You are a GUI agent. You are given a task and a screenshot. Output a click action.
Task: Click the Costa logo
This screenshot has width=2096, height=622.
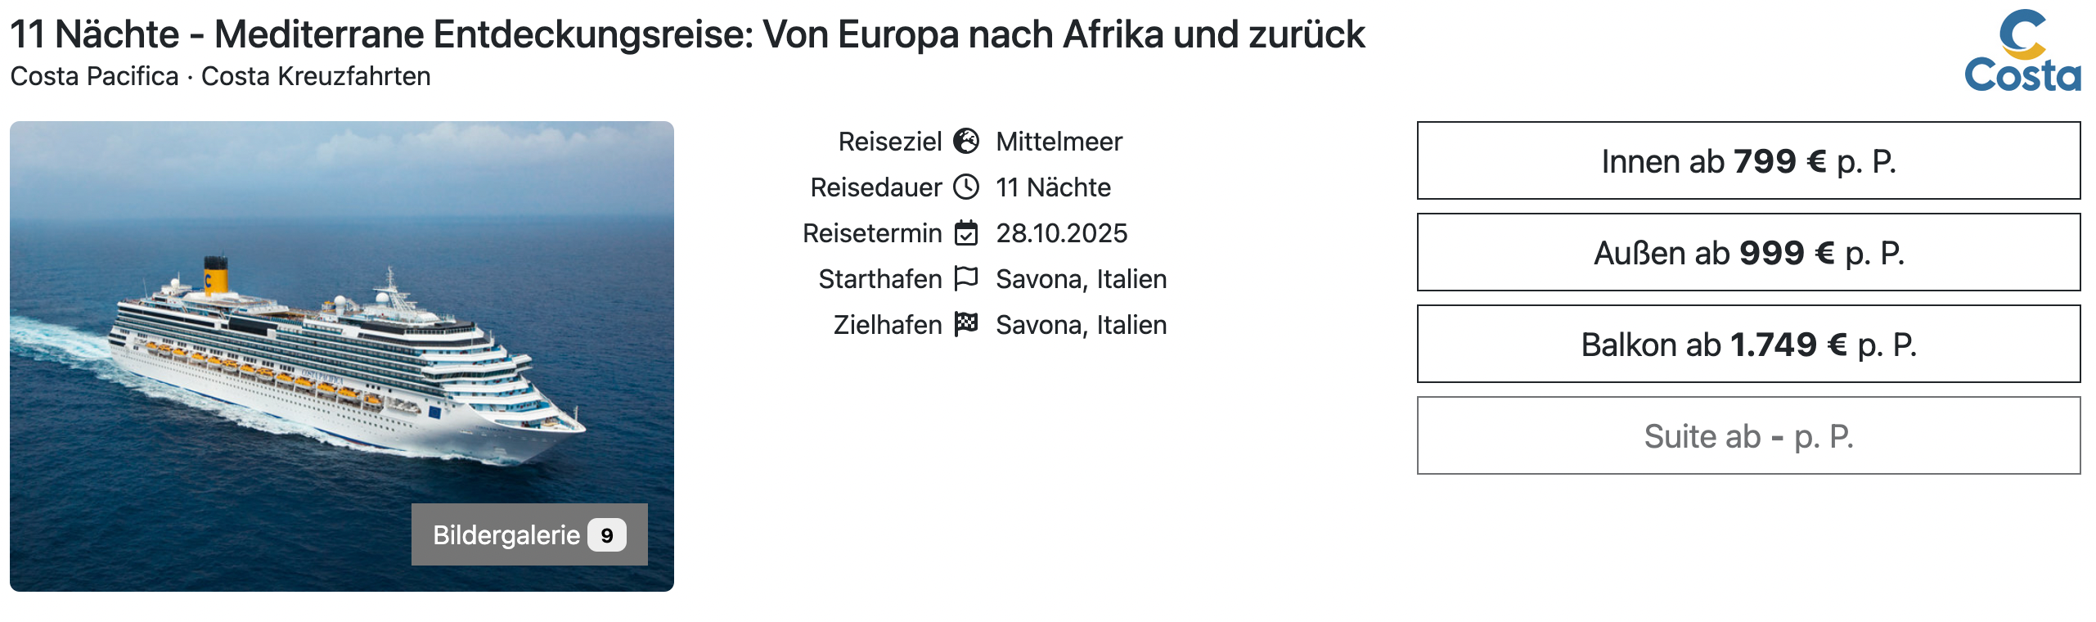[x=2022, y=52]
